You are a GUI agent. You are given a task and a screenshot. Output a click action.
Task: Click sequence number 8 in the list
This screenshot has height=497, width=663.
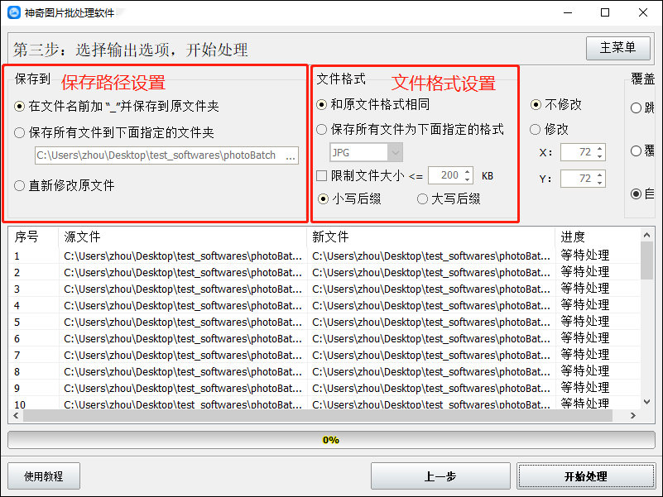[x=17, y=372]
